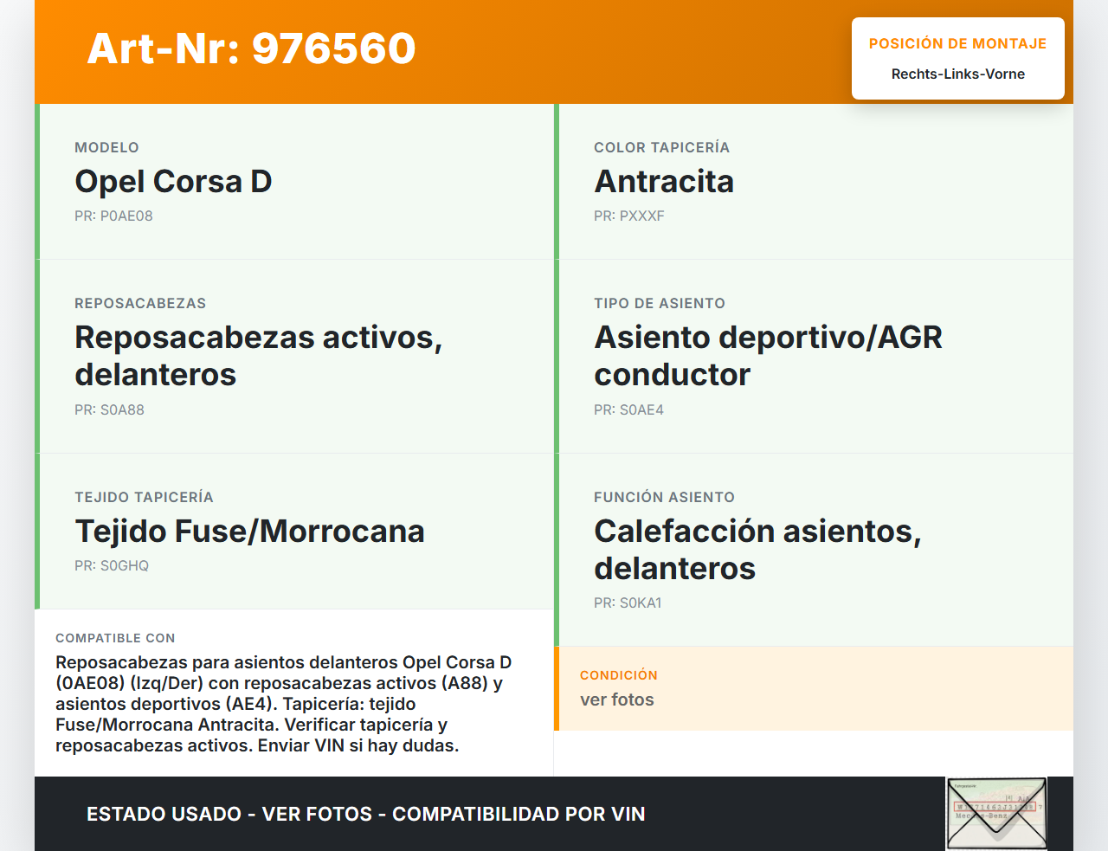Click the 'Art-Nr: 976560' header title

[251, 48]
